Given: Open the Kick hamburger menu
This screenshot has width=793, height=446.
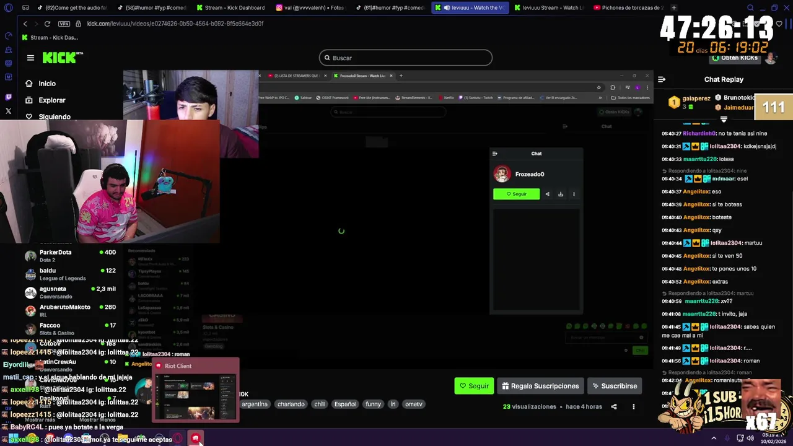Looking at the screenshot, I should coord(30,58).
